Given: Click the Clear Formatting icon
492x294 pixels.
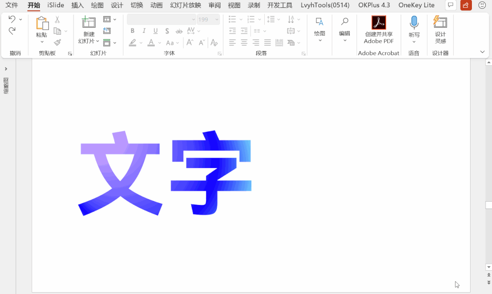Looking at the screenshot, I should coord(214,42).
